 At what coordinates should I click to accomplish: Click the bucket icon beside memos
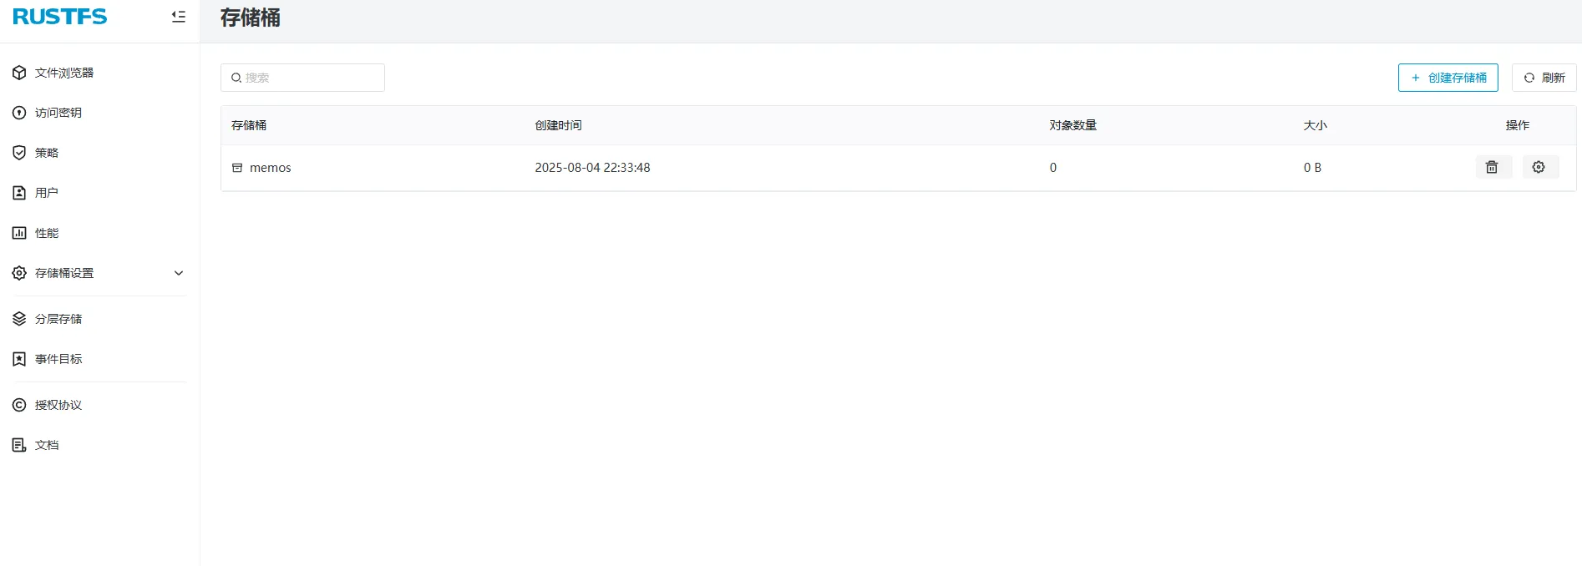click(x=237, y=168)
